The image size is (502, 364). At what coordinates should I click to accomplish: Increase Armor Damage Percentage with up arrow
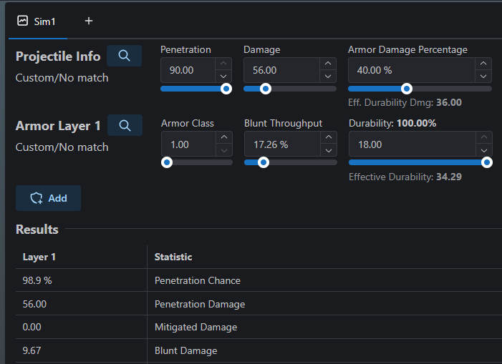point(483,64)
